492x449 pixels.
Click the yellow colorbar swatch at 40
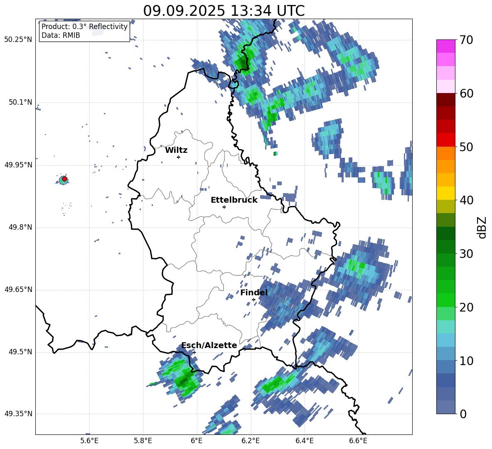pyautogui.click(x=445, y=193)
